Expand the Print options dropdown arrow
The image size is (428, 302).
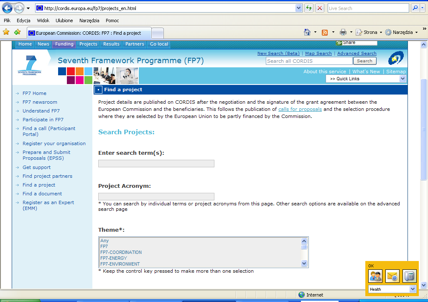tap(351, 32)
